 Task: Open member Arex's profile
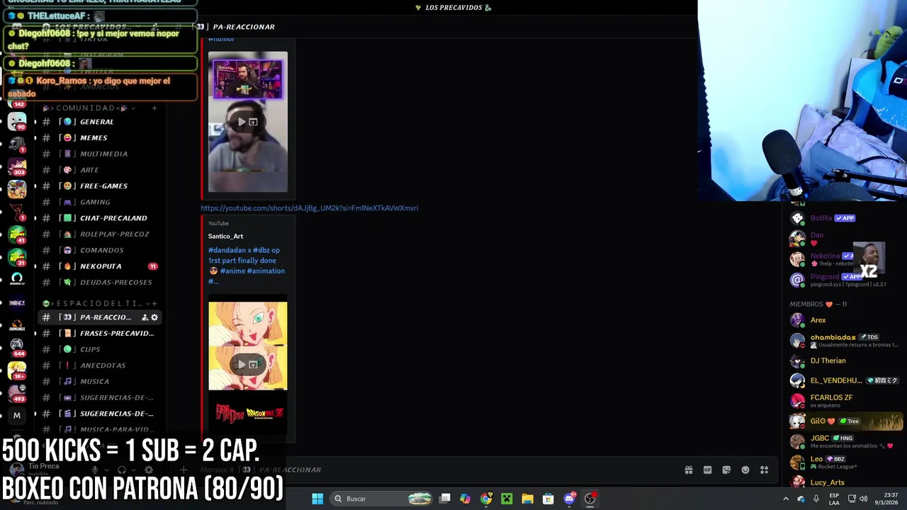[843, 320]
